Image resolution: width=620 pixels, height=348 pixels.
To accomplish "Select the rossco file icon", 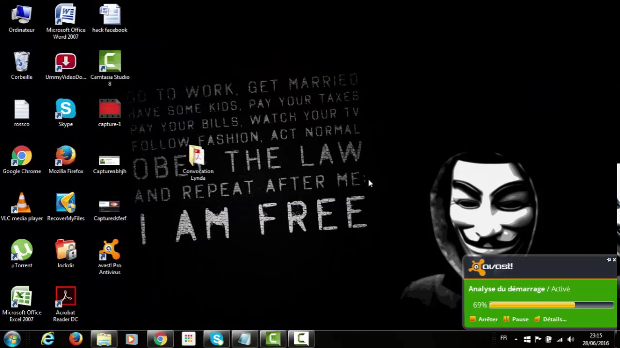I will 22,113.
